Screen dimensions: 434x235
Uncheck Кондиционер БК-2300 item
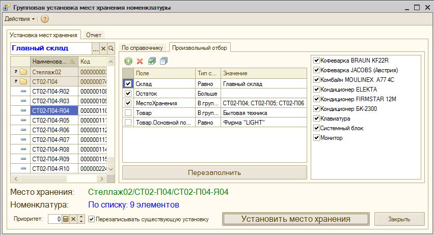point(317,109)
